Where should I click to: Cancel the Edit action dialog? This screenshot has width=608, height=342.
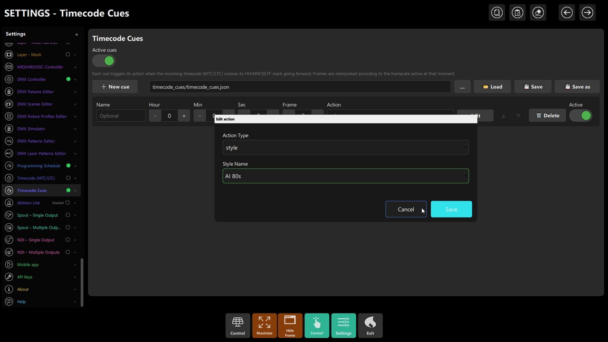[x=406, y=209]
